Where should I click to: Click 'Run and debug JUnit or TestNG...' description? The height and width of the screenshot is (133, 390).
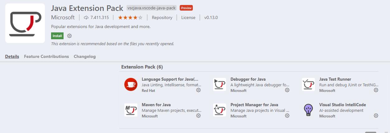pos(349,85)
